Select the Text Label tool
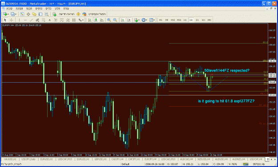 tap(56, 20)
